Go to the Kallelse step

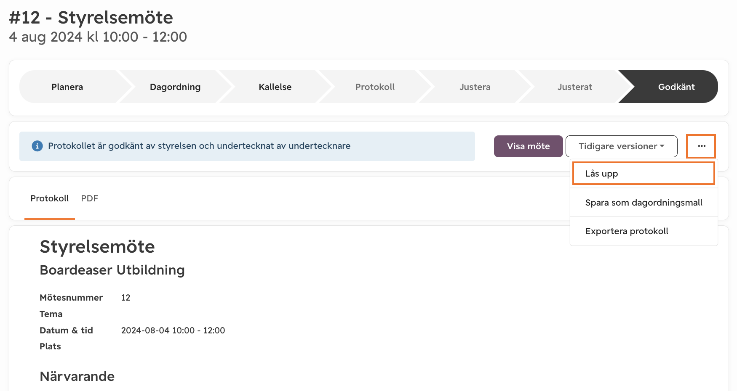coord(275,87)
